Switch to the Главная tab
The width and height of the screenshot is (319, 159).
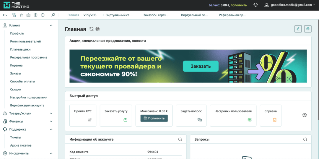[73, 15]
